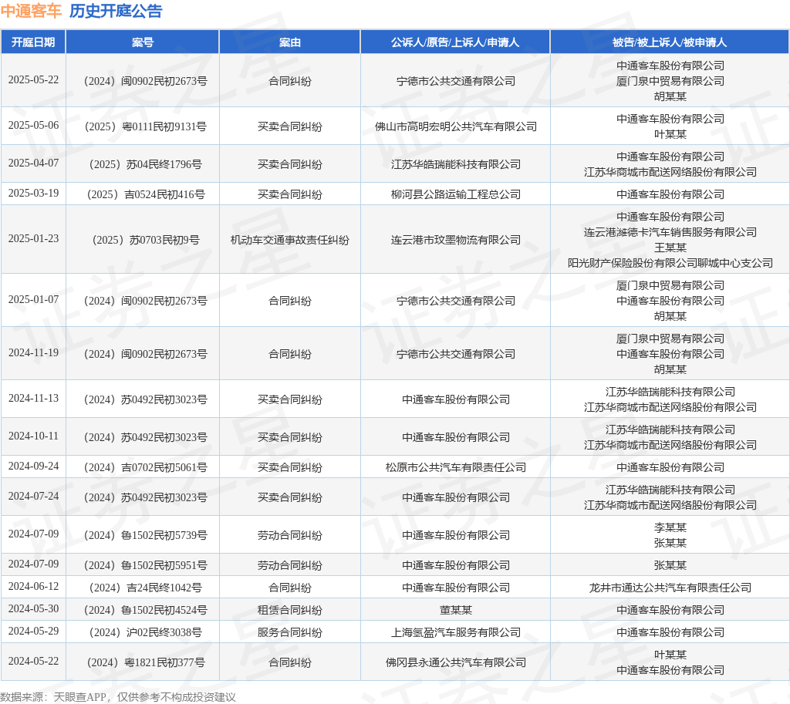Click the '服务合同纠纷' case cause
The image size is (790, 704).
pyautogui.click(x=290, y=632)
